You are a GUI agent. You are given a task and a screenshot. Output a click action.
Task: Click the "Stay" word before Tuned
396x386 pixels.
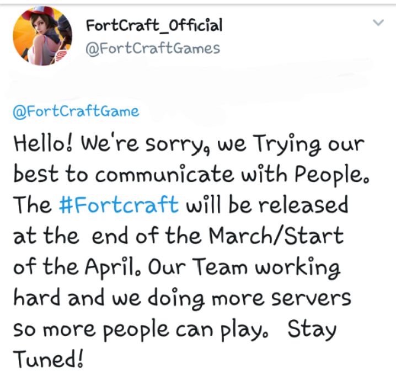312,331
